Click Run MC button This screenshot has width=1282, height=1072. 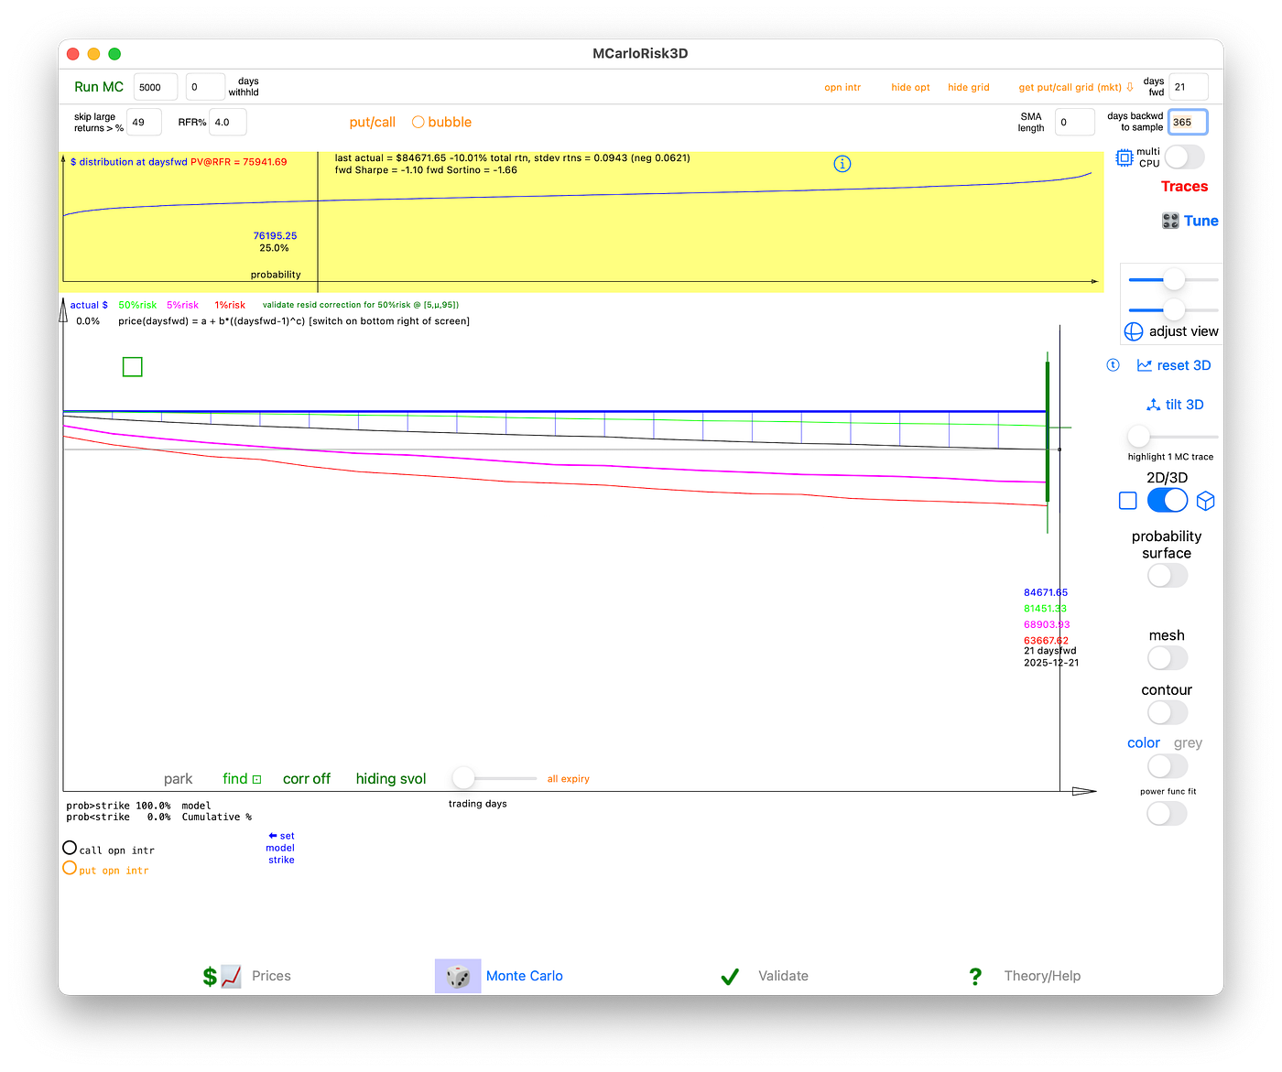point(99,87)
